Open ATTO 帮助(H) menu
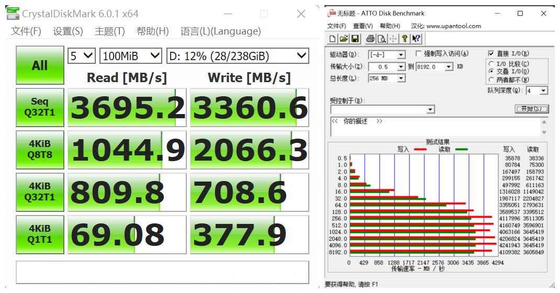The width and height of the screenshot is (560, 293). pos(390,26)
